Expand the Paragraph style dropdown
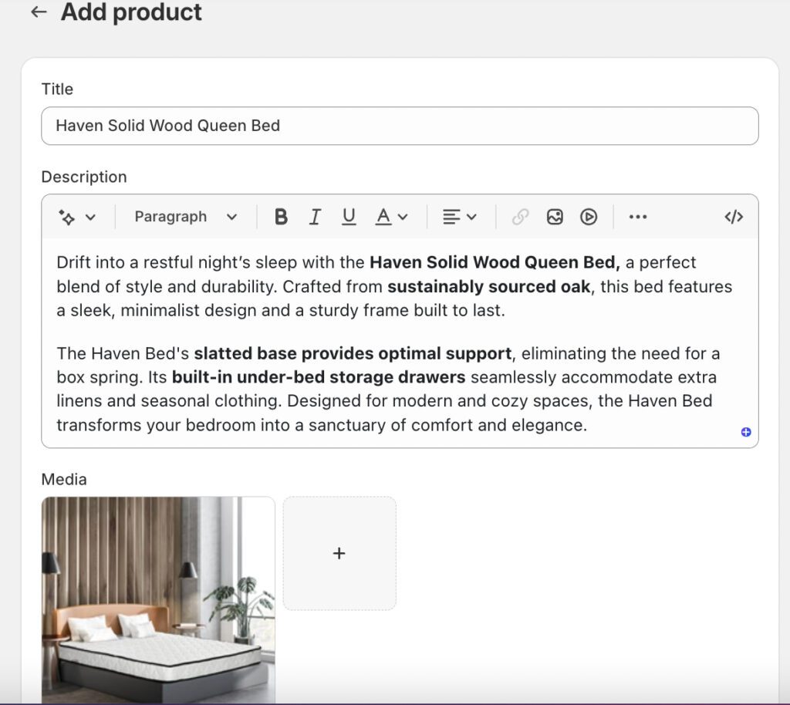This screenshot has height=705, width=790. [x=185, y=218]
